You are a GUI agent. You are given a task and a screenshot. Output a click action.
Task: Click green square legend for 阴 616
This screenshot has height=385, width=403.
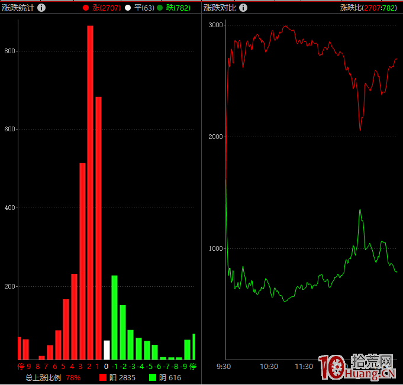pyautogui.click(x=153, y=377)
